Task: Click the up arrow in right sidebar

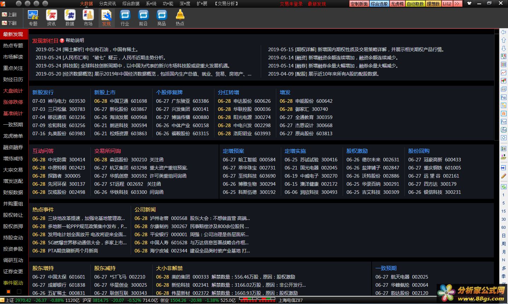Action: pos(504,40)
